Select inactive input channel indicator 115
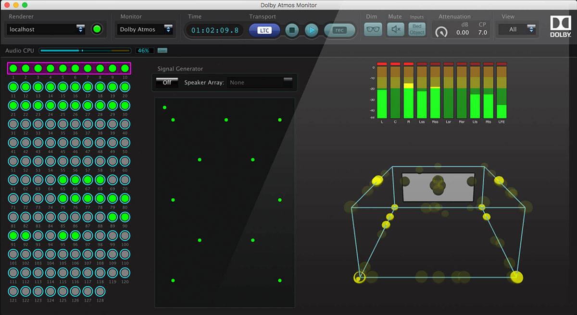This screenshot has height=315, width=577. pyautogui.click(x=63, y=272)
